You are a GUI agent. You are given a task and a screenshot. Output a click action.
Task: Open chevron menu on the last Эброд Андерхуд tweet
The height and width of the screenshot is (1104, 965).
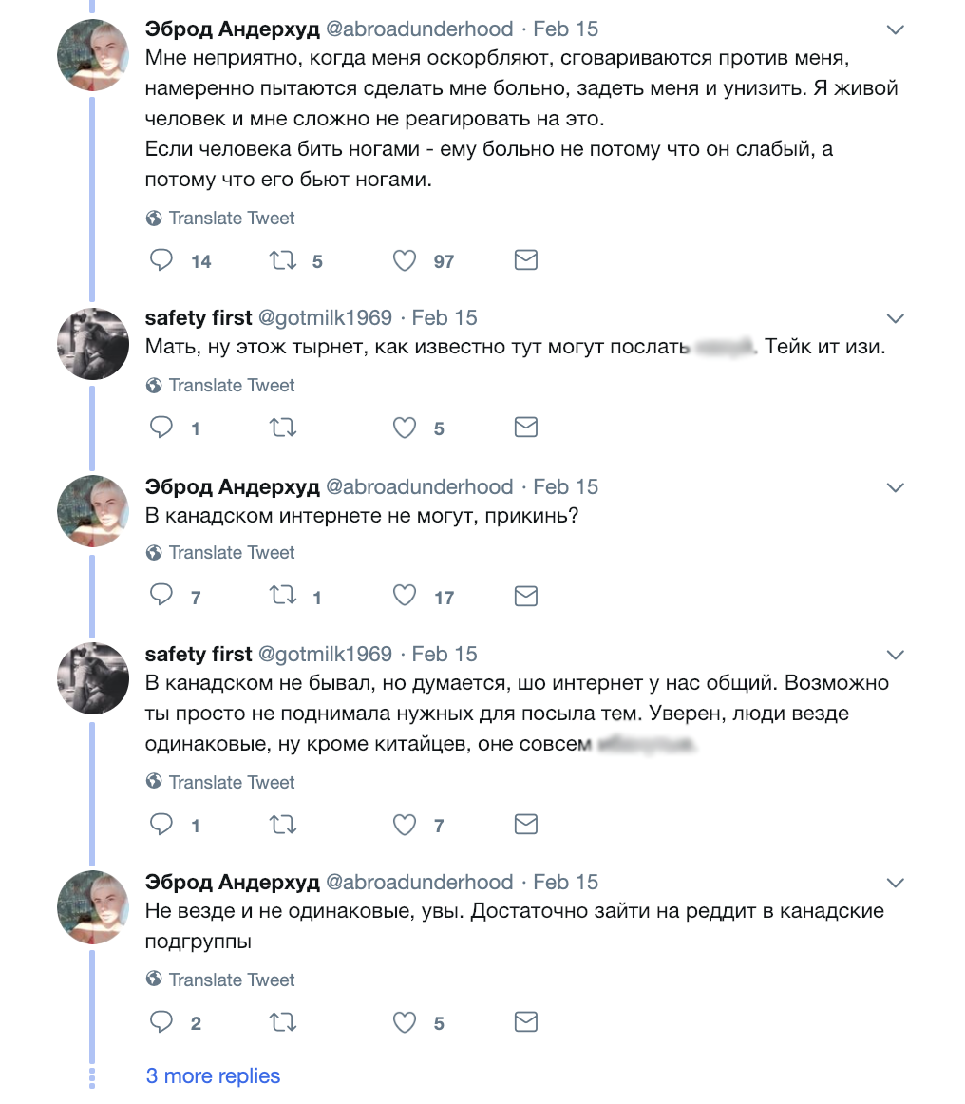tap(896, 883)
